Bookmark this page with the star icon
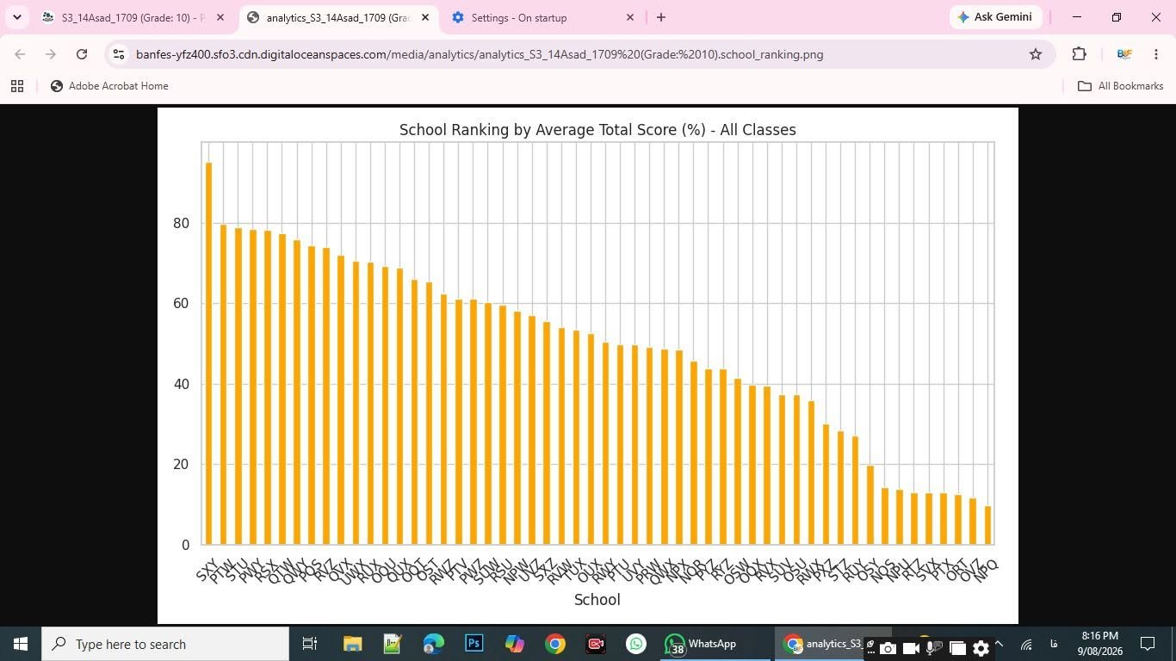This screenshot has height=661, width=1176. (1036, 54)
